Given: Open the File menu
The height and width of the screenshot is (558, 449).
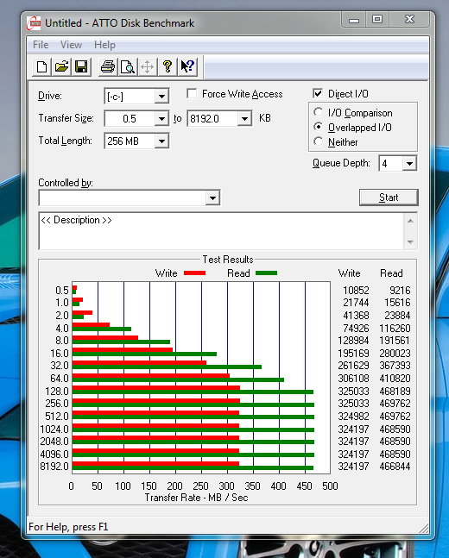Looking at the screenshot, I should tap(41, 45).
